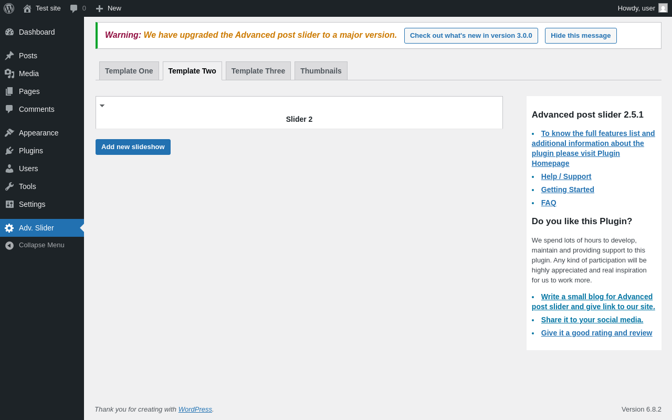Click the Collapse Menu arrow icon

9,245
